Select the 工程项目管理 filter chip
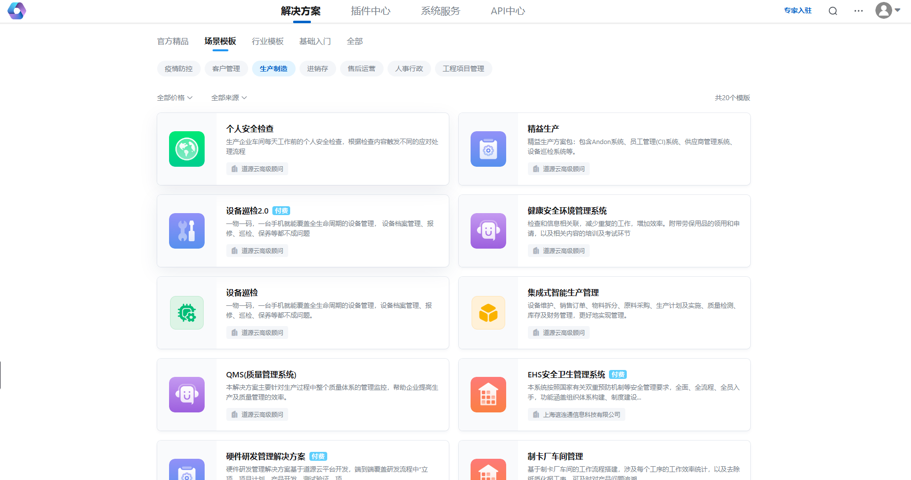This screenshot has height=480, width=911. pyautogui.click(x=463, y=69)
